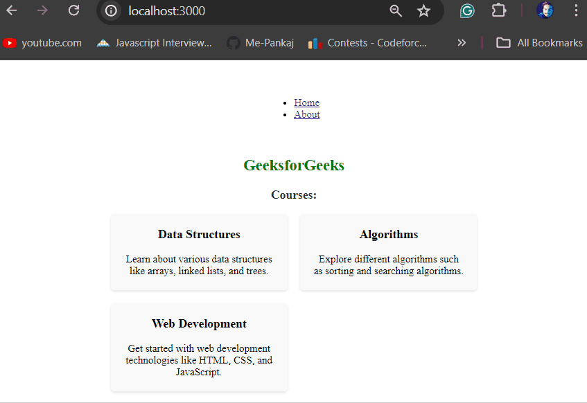Click the site info icon in address bar
The image size is (587, 403).
111,11
